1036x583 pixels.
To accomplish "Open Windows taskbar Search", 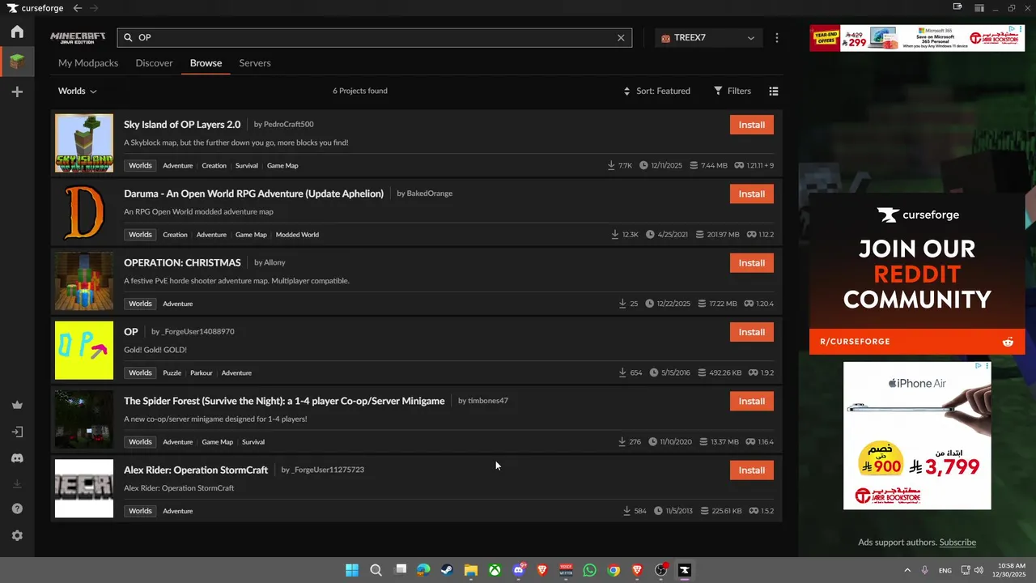I will click(376, 570).
